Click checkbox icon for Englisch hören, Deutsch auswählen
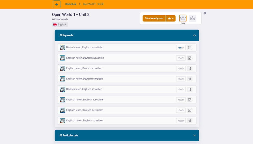This screenshot has width=253, height=144. [x=190, y=58]
